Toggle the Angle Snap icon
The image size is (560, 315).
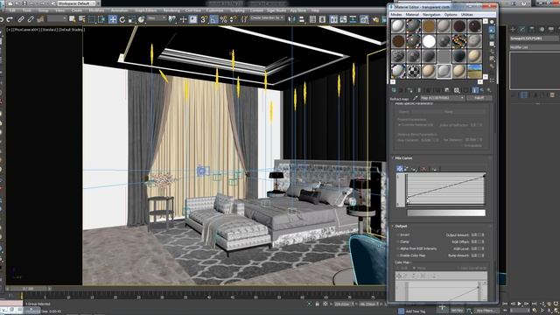tap(213, 19)
